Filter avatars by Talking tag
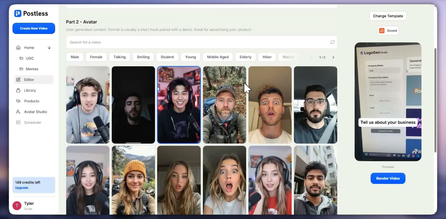This screenshot has height=219, width=446. coord(119,57)
